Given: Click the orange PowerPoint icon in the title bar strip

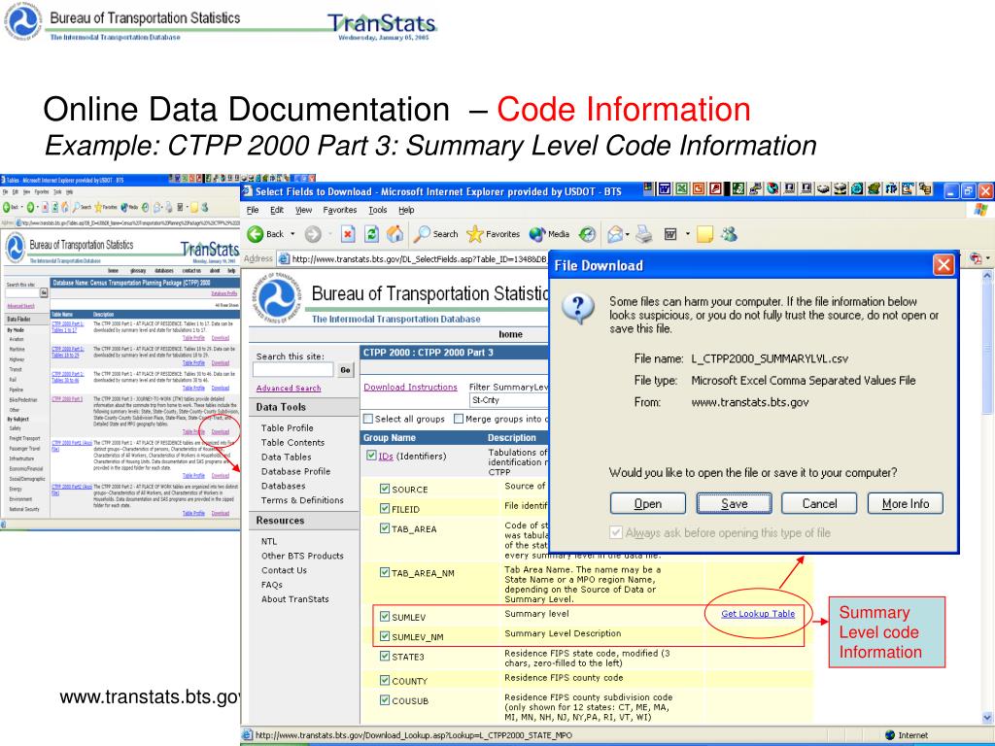Looking at the screenshot, I should coord(699,188).
